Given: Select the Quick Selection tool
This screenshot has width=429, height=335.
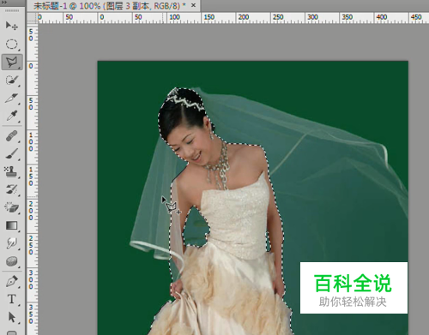Looking at the screenshot, I should click(12, 81).
